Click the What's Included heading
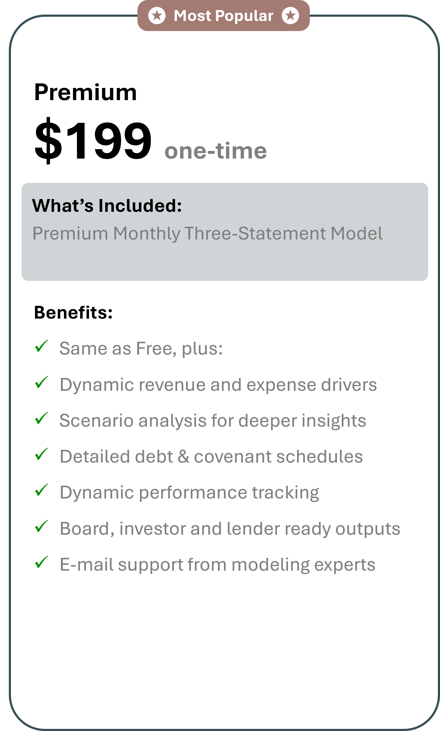The image size is (440, 731). (x=107, y=206)
